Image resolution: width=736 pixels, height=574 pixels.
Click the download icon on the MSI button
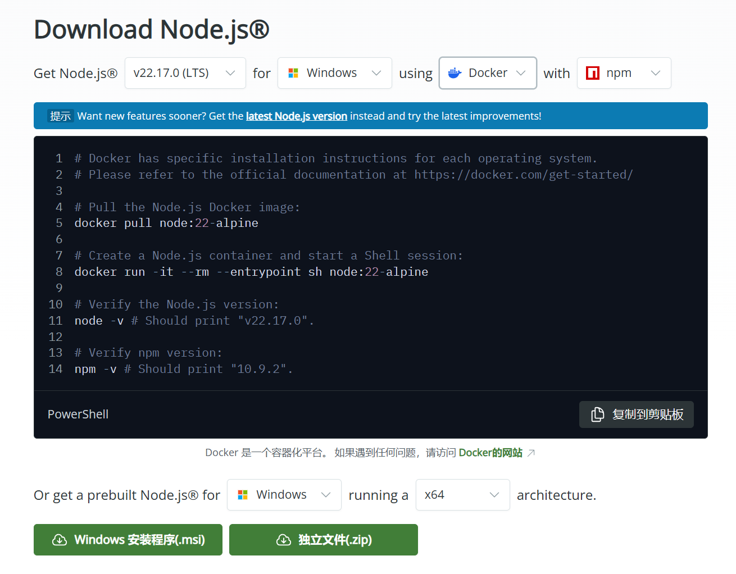pyautogui.click(x=60, y=540)
